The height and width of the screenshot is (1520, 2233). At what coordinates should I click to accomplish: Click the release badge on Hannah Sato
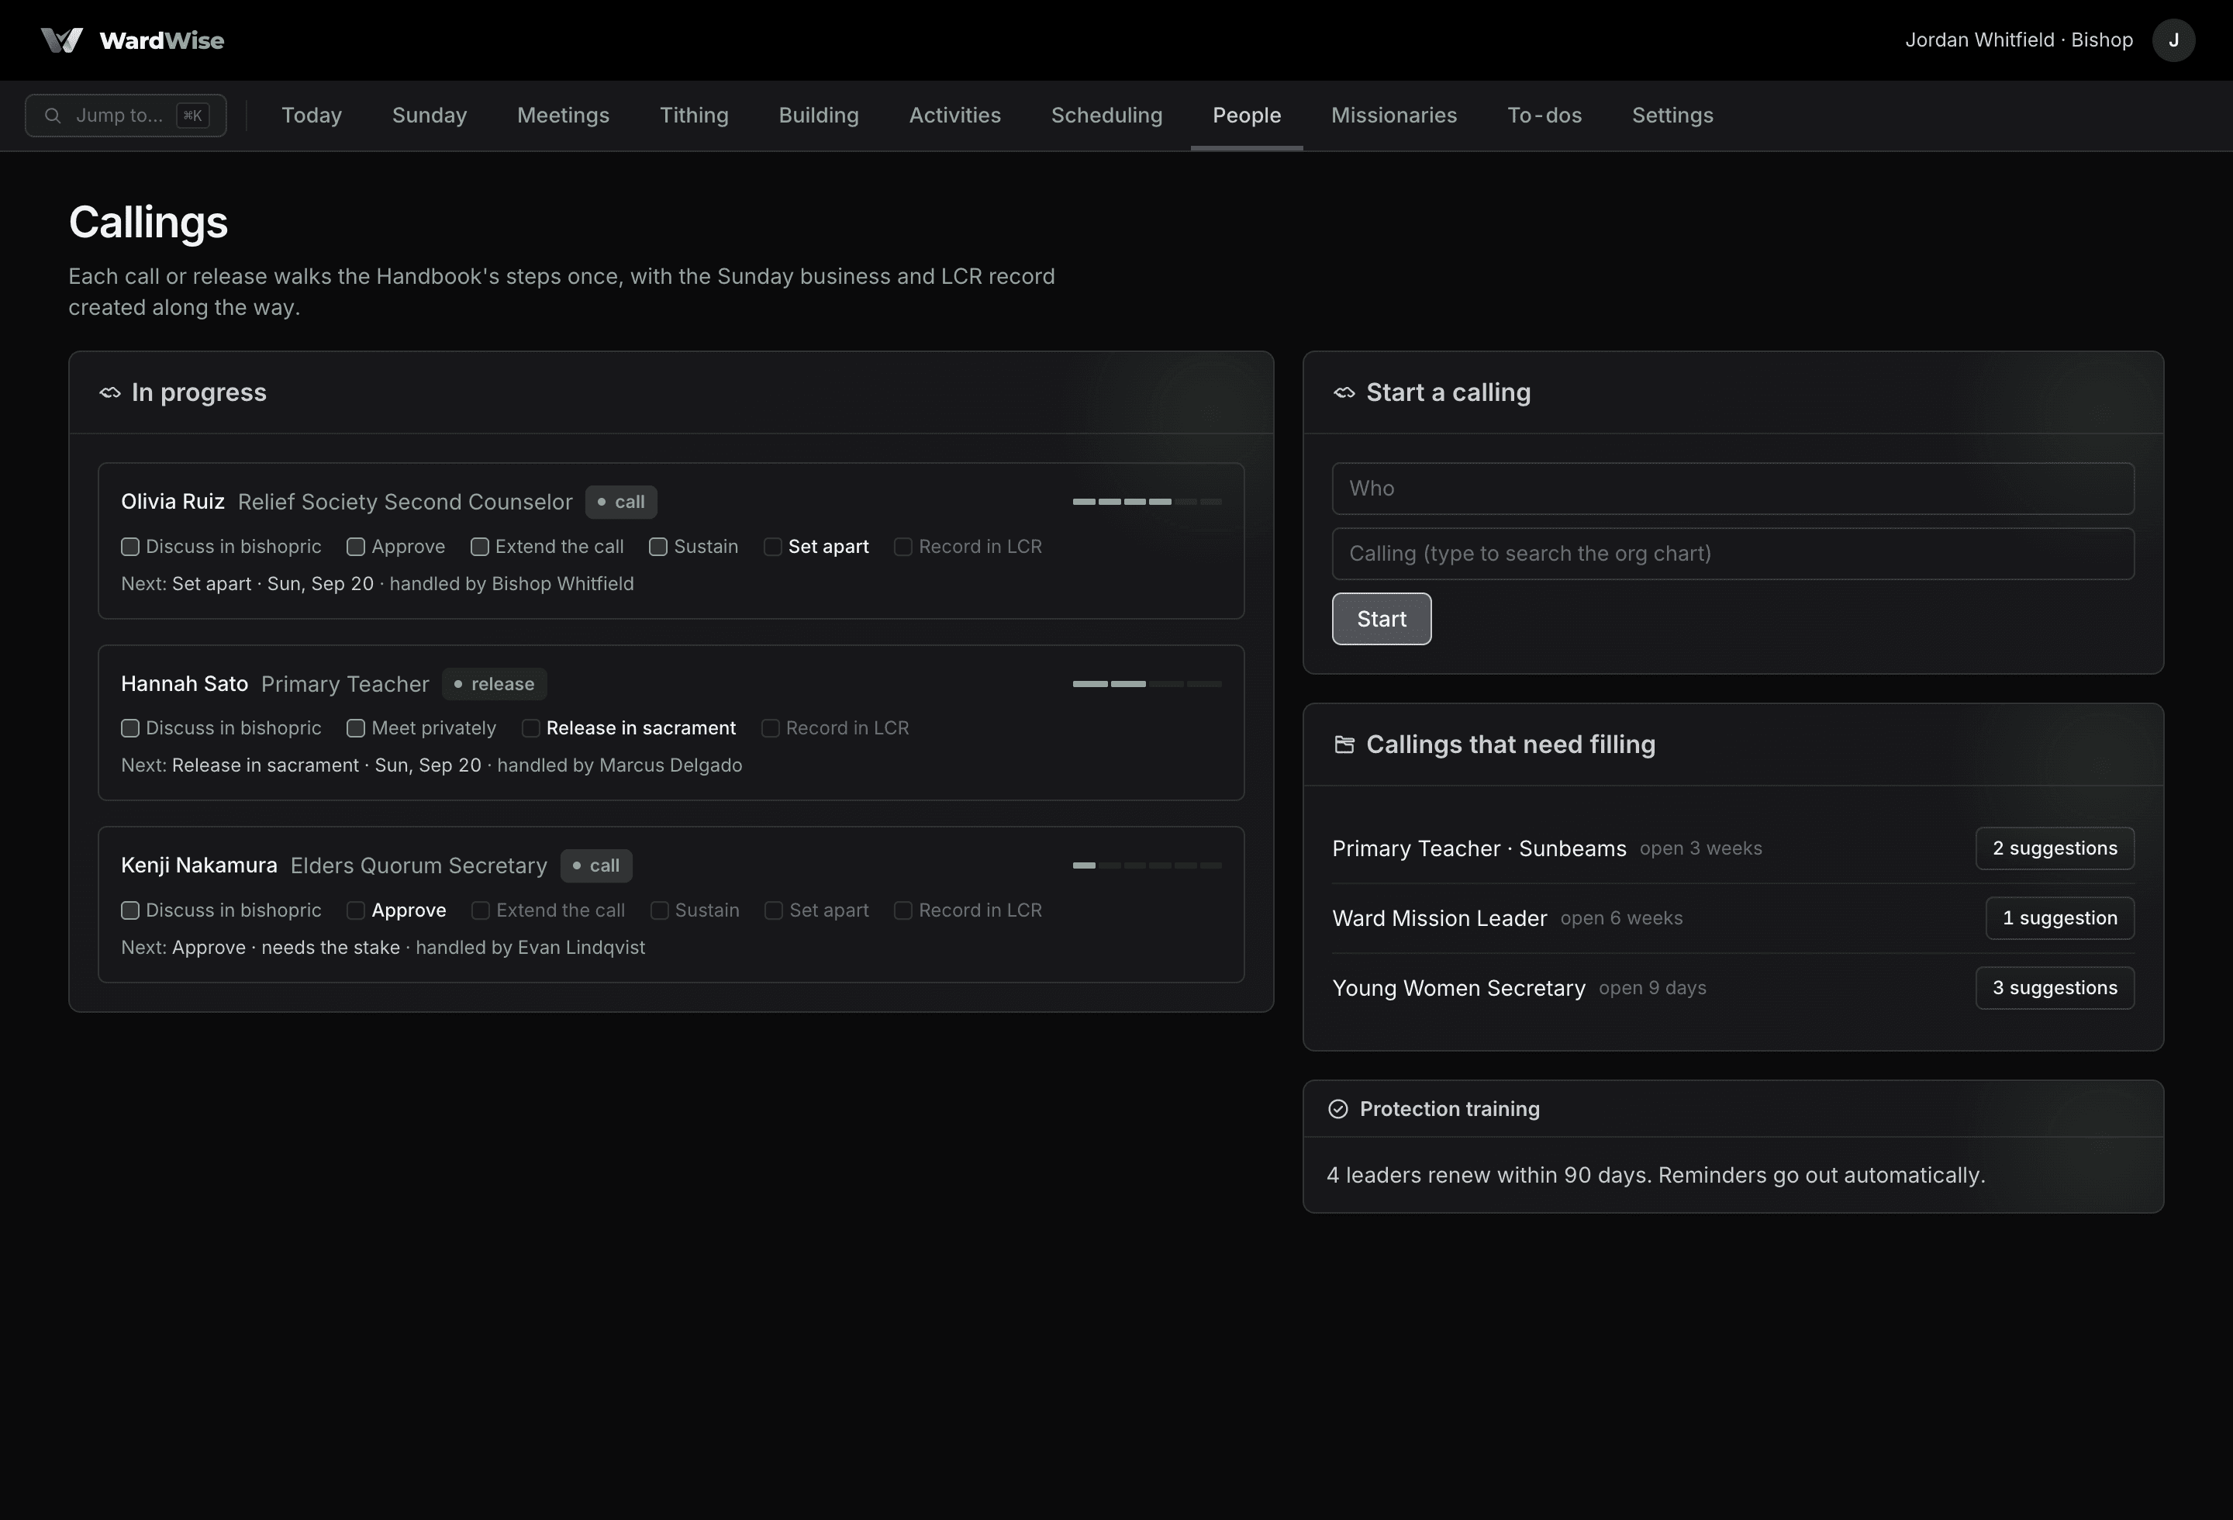[494, 684]
